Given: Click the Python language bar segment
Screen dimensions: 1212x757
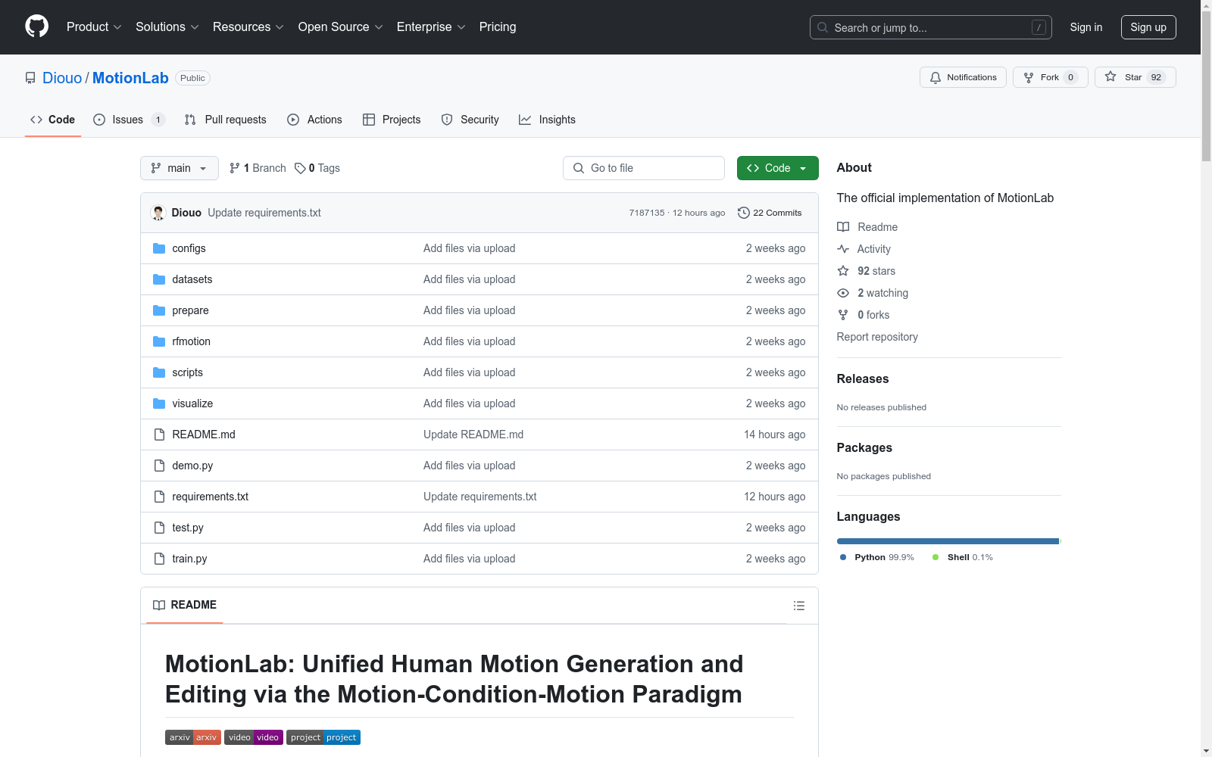Looking at the screenshot, I should pos(948,541).
